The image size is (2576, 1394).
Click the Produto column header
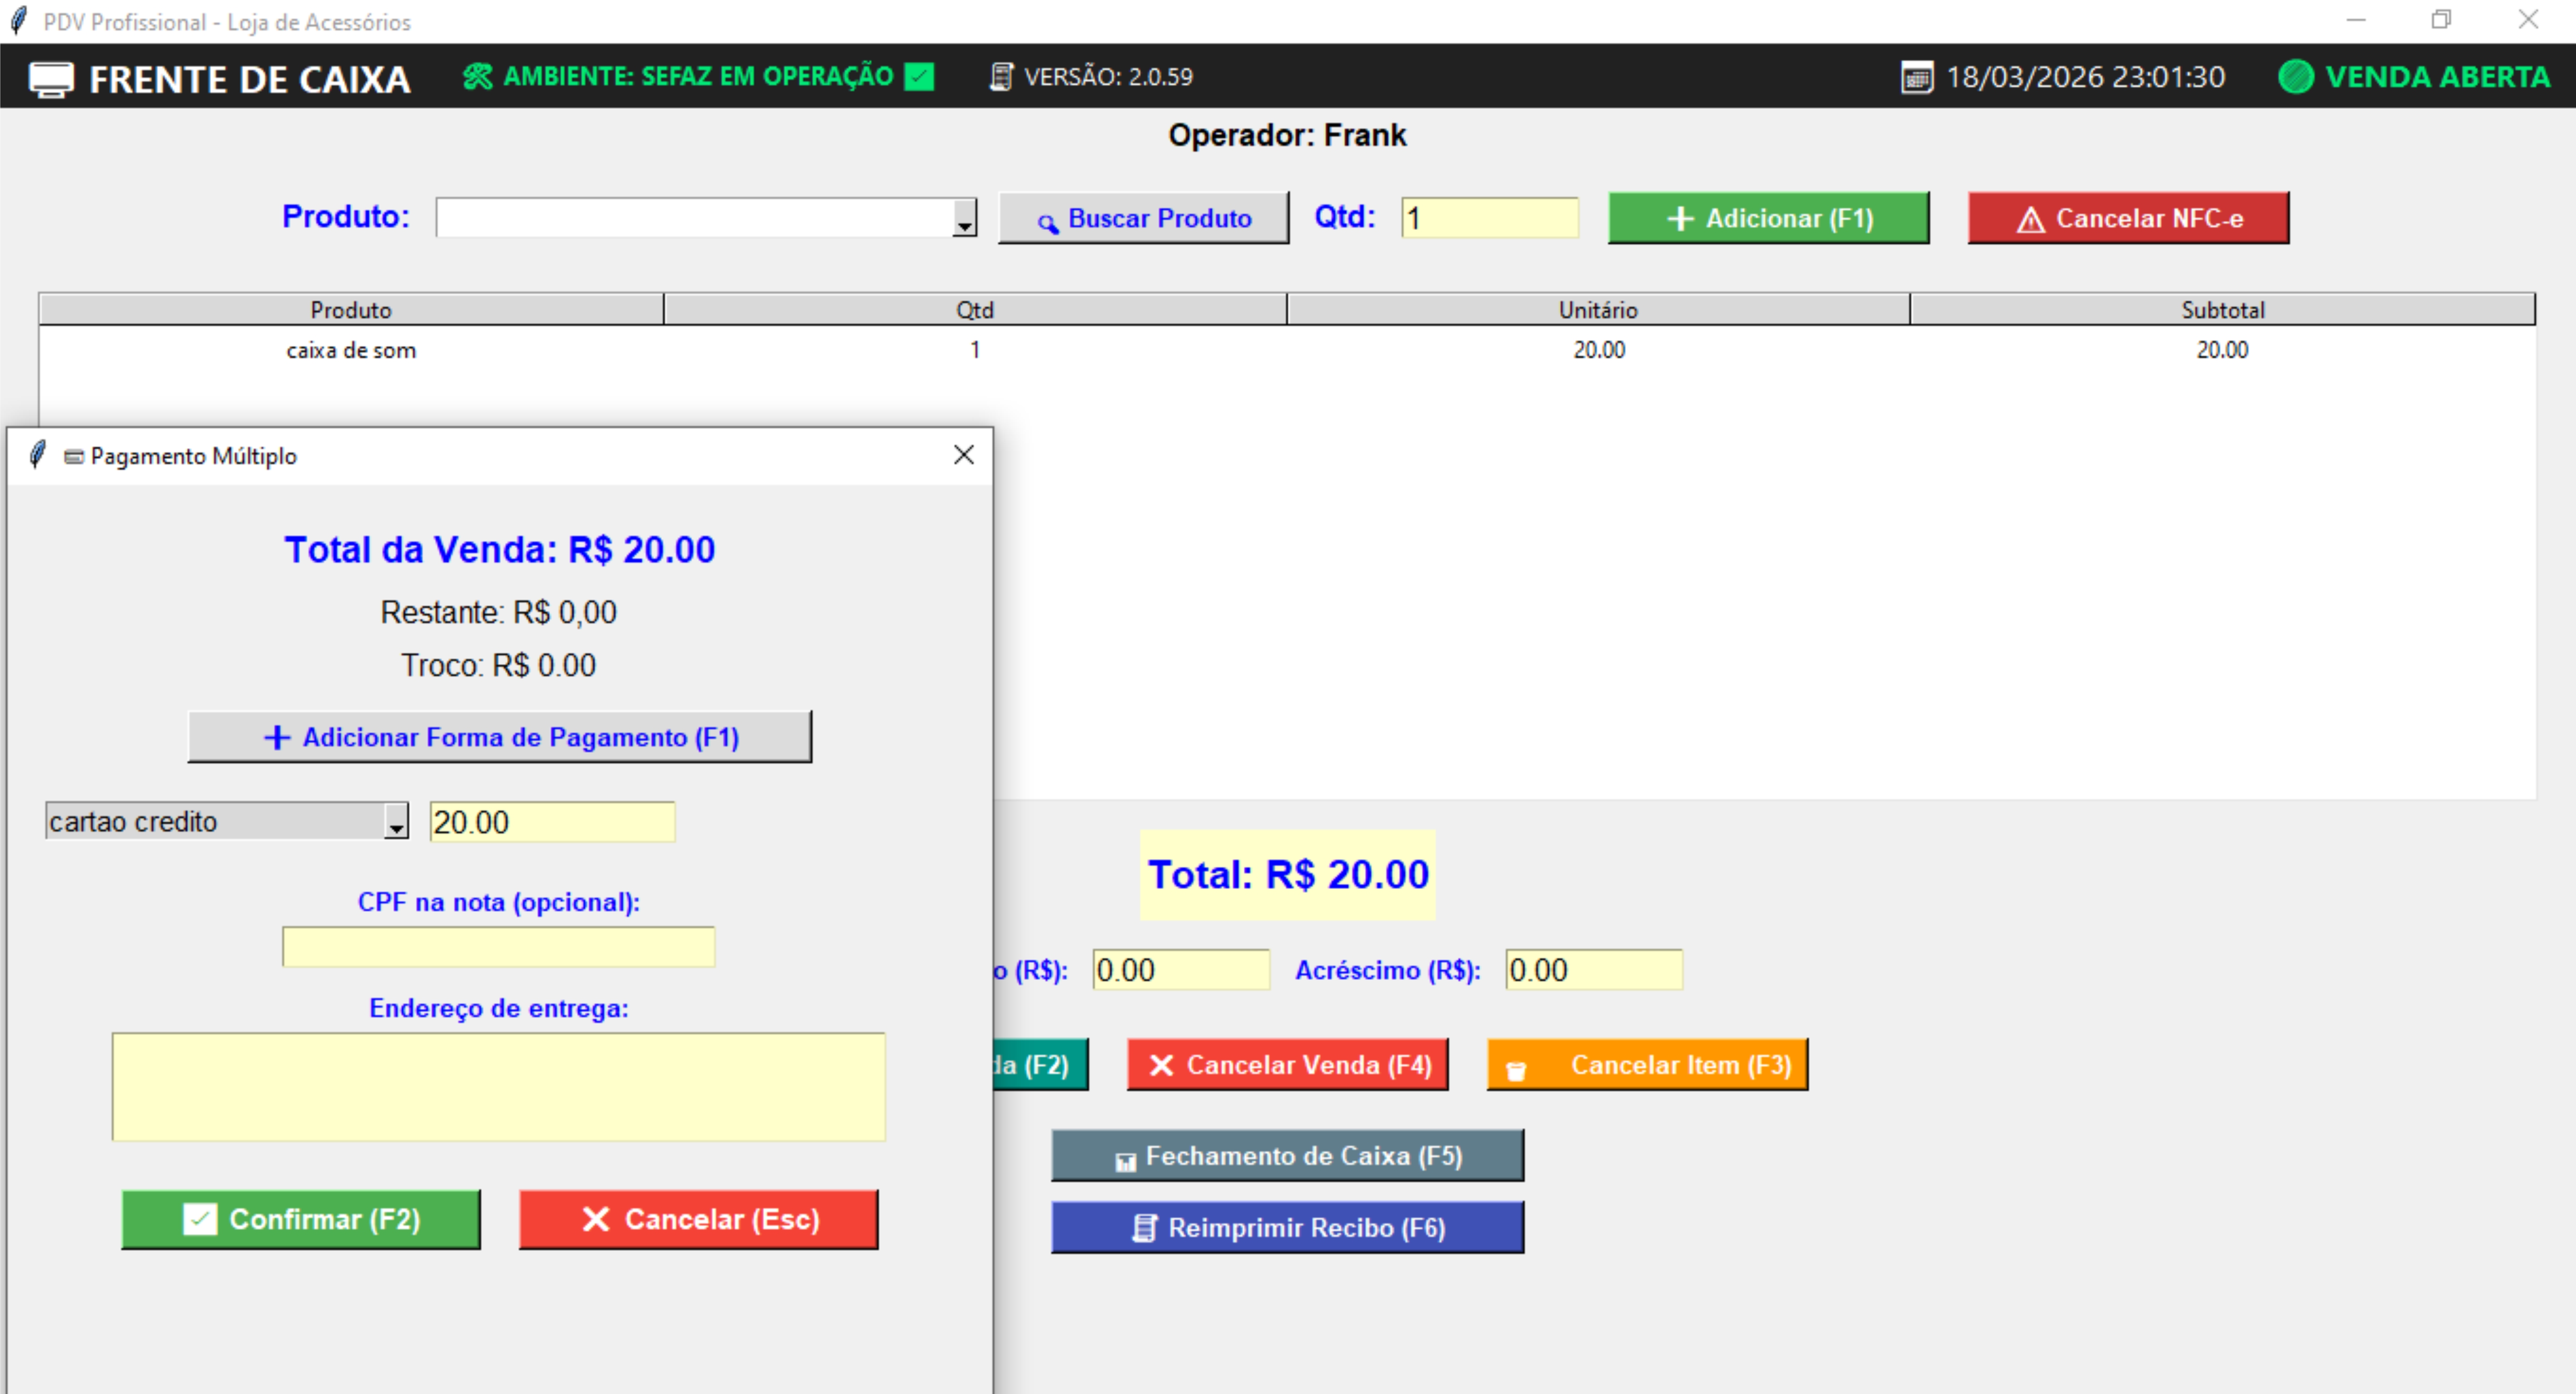351,310
